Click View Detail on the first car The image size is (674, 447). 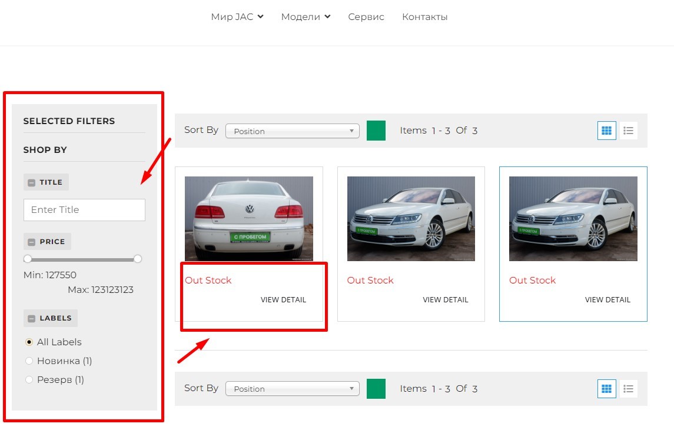pyautogui.click(x=283, y=300)
